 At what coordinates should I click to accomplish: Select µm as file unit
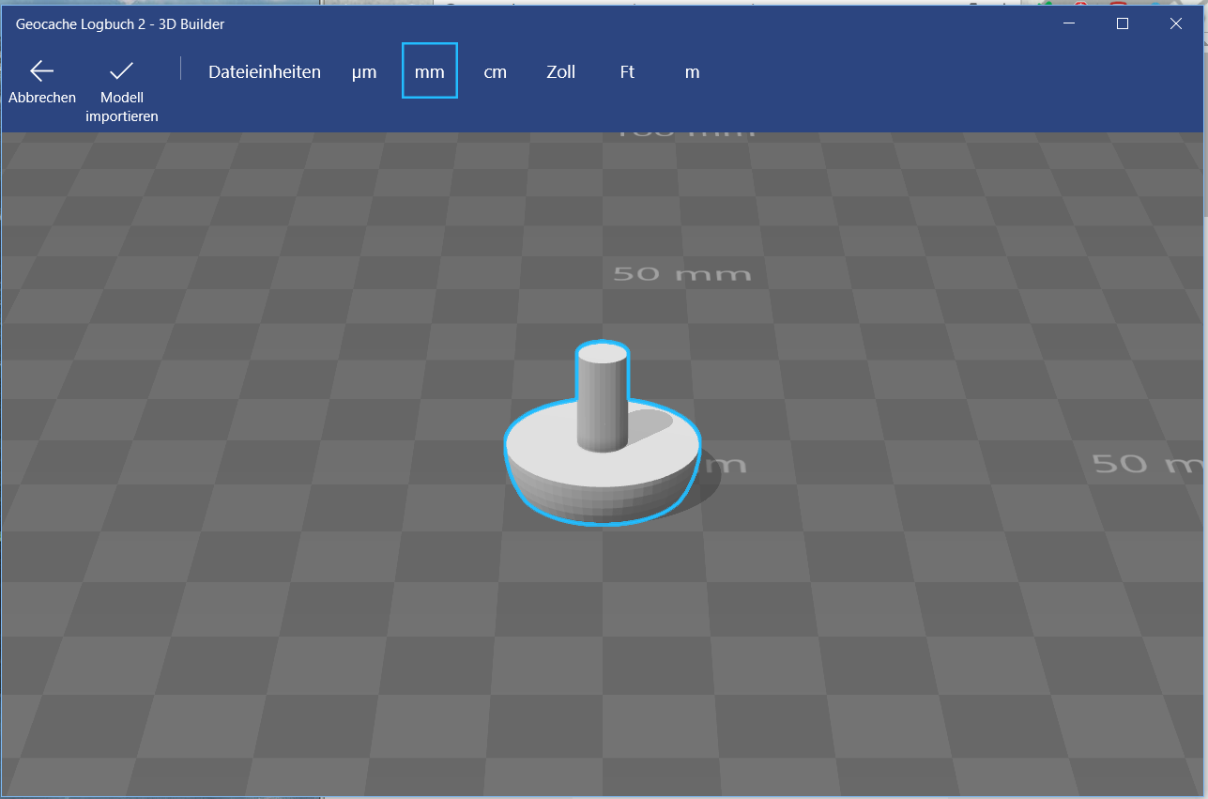point(364,72)
